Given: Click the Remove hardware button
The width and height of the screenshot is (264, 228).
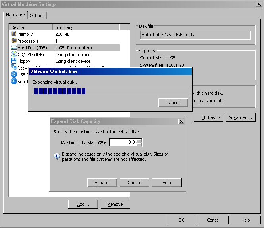Looking at the screenshot, I should (115, 204).
